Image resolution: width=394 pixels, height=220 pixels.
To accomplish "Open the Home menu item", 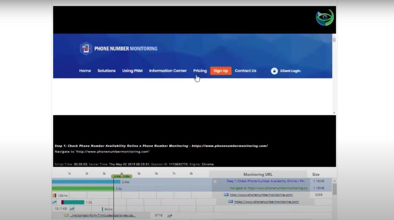I will [x=85, y=71].
